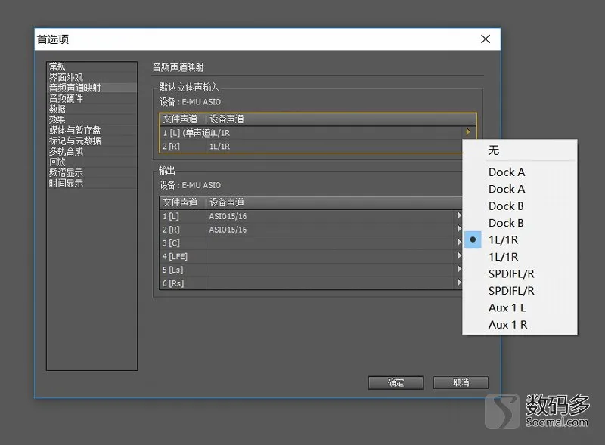Expand device channel arrow for output 3 [C]
605x445 pixels.
(x=459, y=243)
